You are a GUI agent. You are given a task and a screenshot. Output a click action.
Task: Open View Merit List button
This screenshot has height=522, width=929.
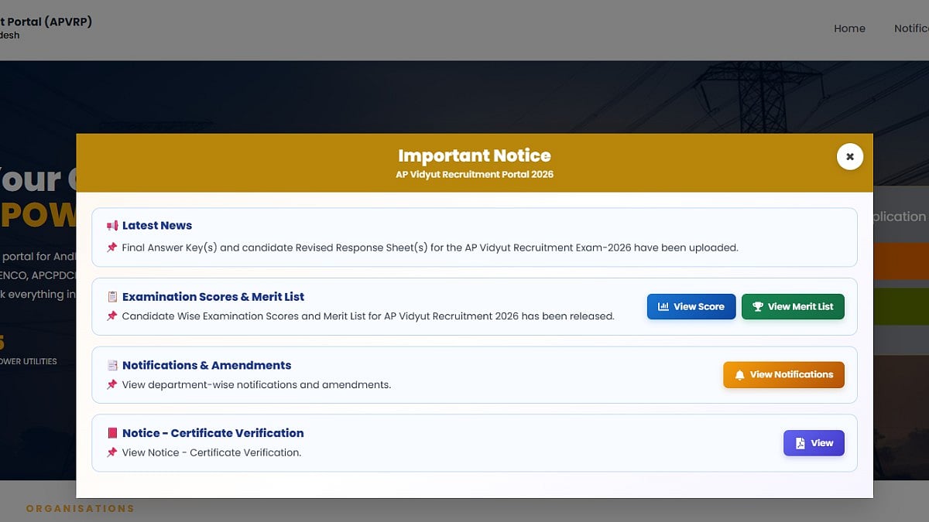[793, 306]
